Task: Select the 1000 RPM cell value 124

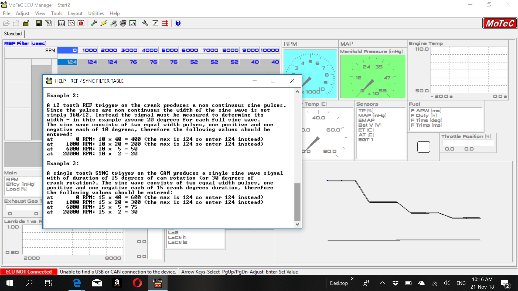Action: 88,62
